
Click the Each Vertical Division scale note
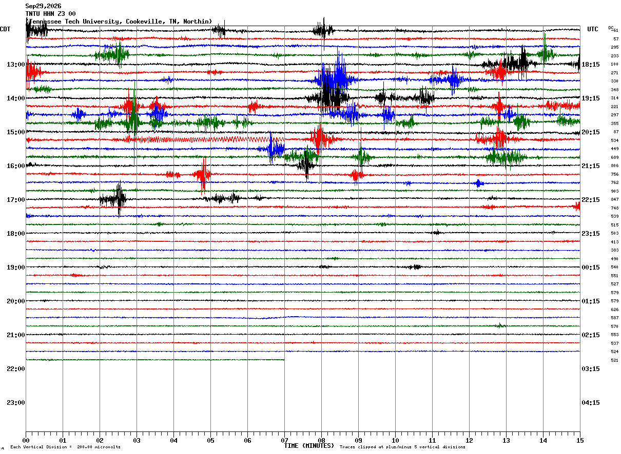tap(65, 447)
